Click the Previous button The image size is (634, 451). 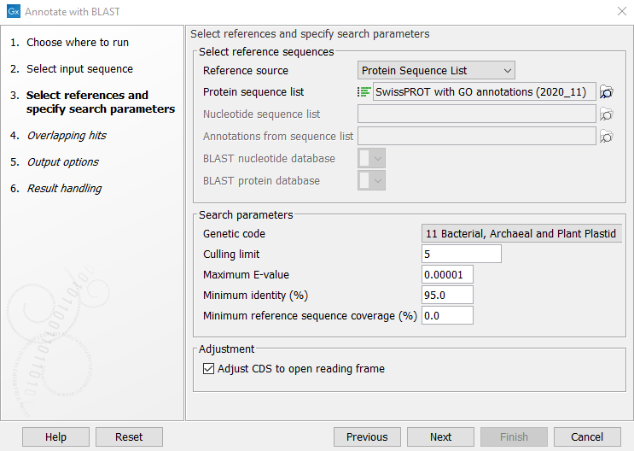367,436
